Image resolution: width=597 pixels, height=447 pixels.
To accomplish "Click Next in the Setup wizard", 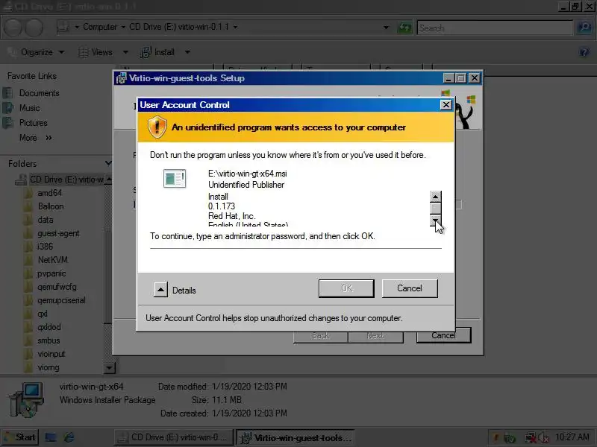I will [375, 336].
